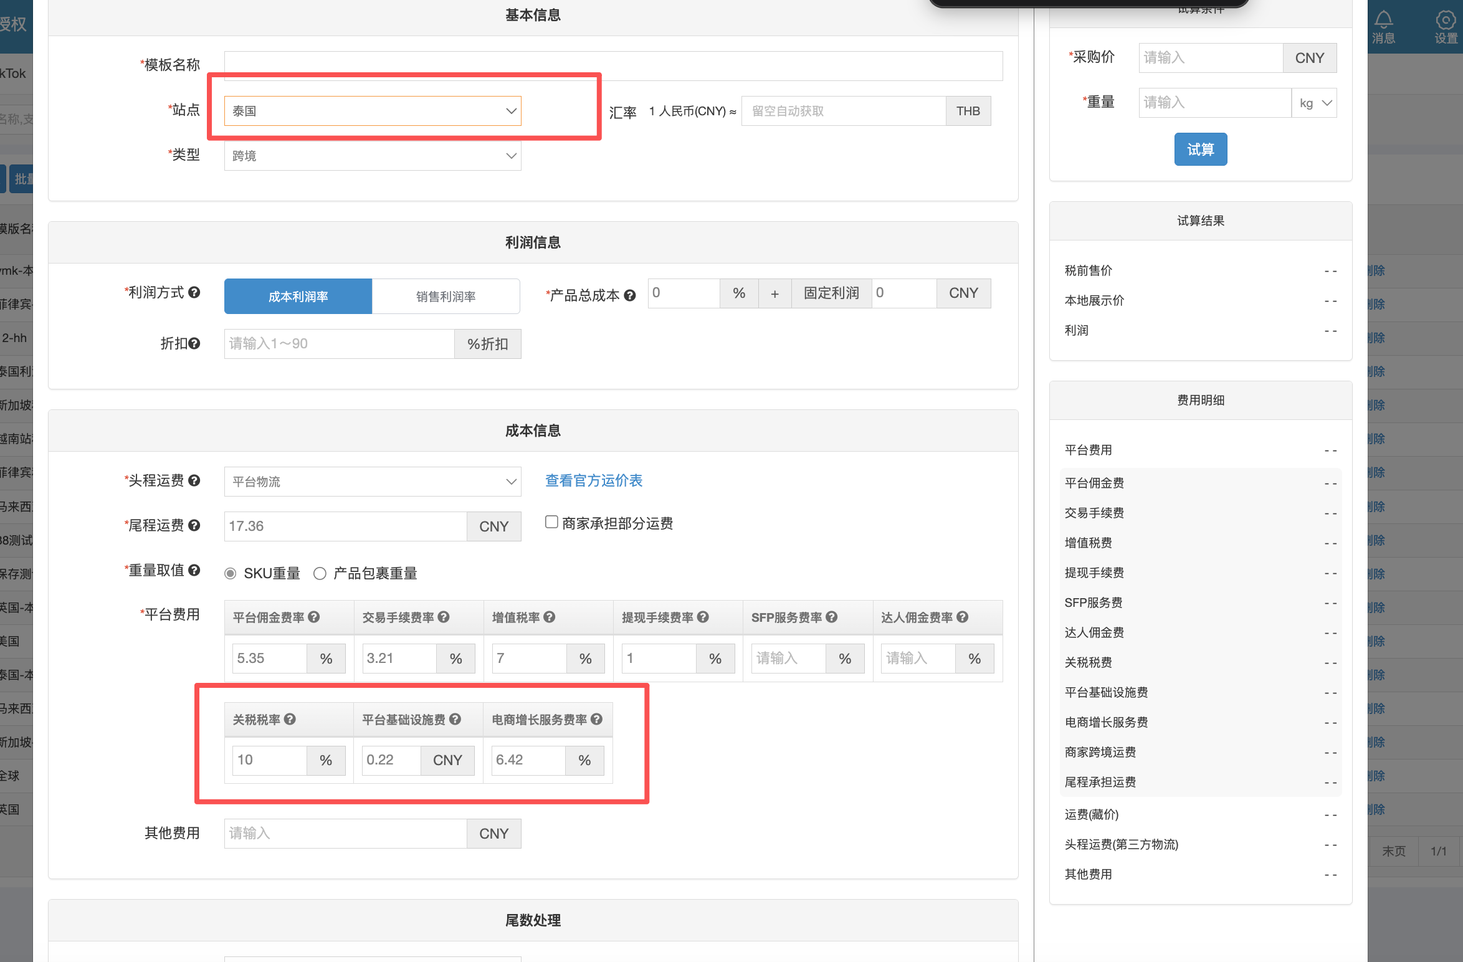Open the 站点 dropdown showing 泰国
Screen dimensions: 1463x962
[x=372, y=111]
